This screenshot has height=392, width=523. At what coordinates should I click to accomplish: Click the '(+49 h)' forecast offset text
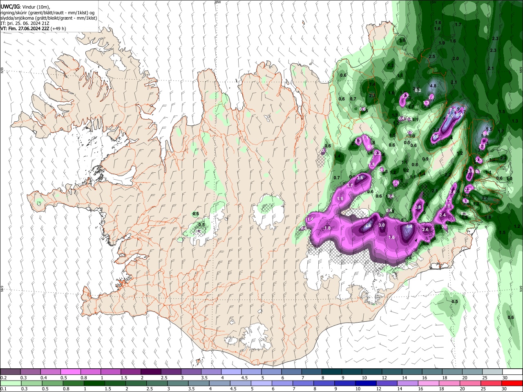(x=59, y=29)
